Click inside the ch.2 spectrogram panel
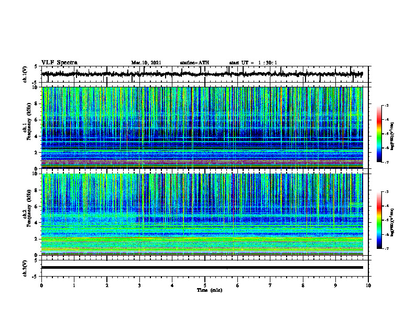Viewport: 415px width, 320px height. pos(202,214)
